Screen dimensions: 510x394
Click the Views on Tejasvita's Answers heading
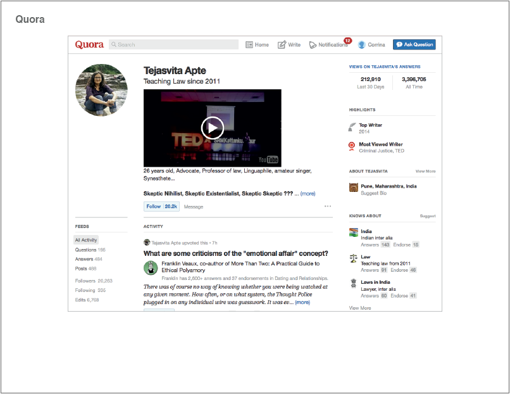[x=385, y=67]
